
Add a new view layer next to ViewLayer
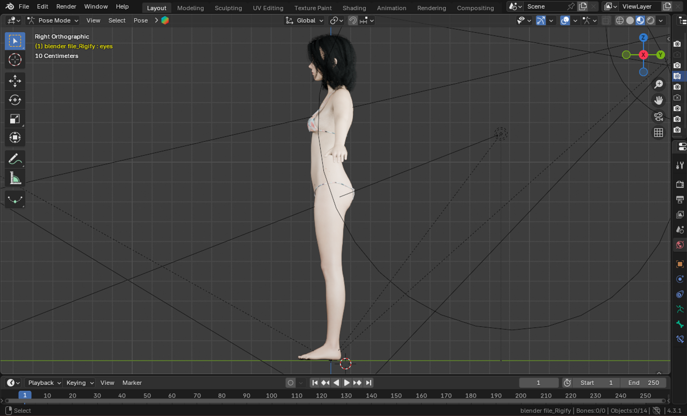pyautogui.click(x=667, y=6)
